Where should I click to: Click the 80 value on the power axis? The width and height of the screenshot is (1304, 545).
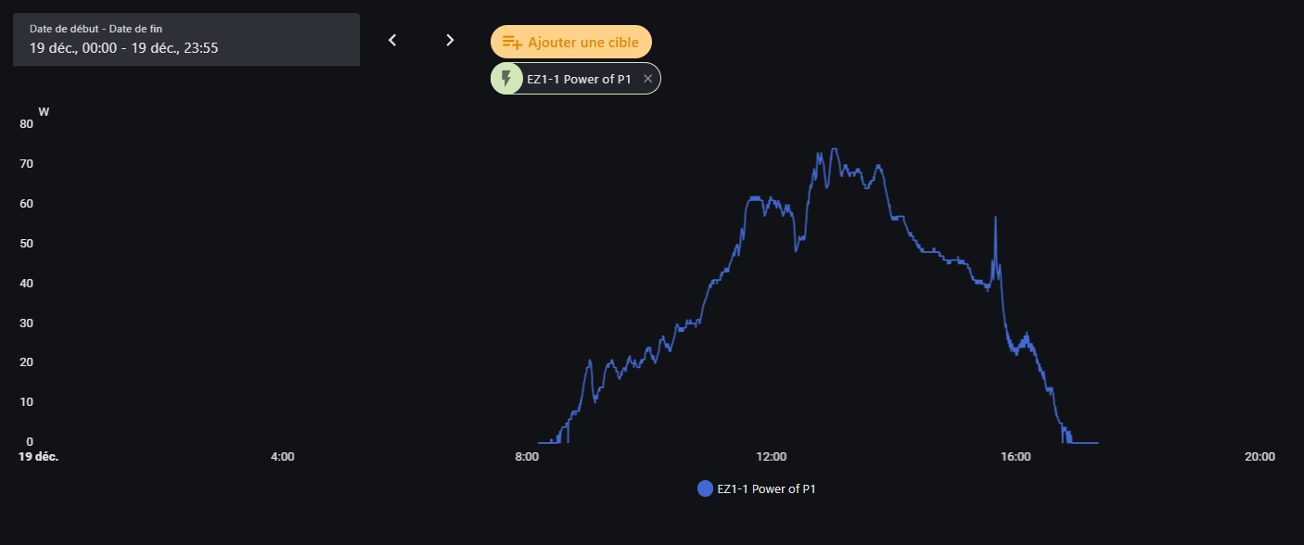(26, 123)
